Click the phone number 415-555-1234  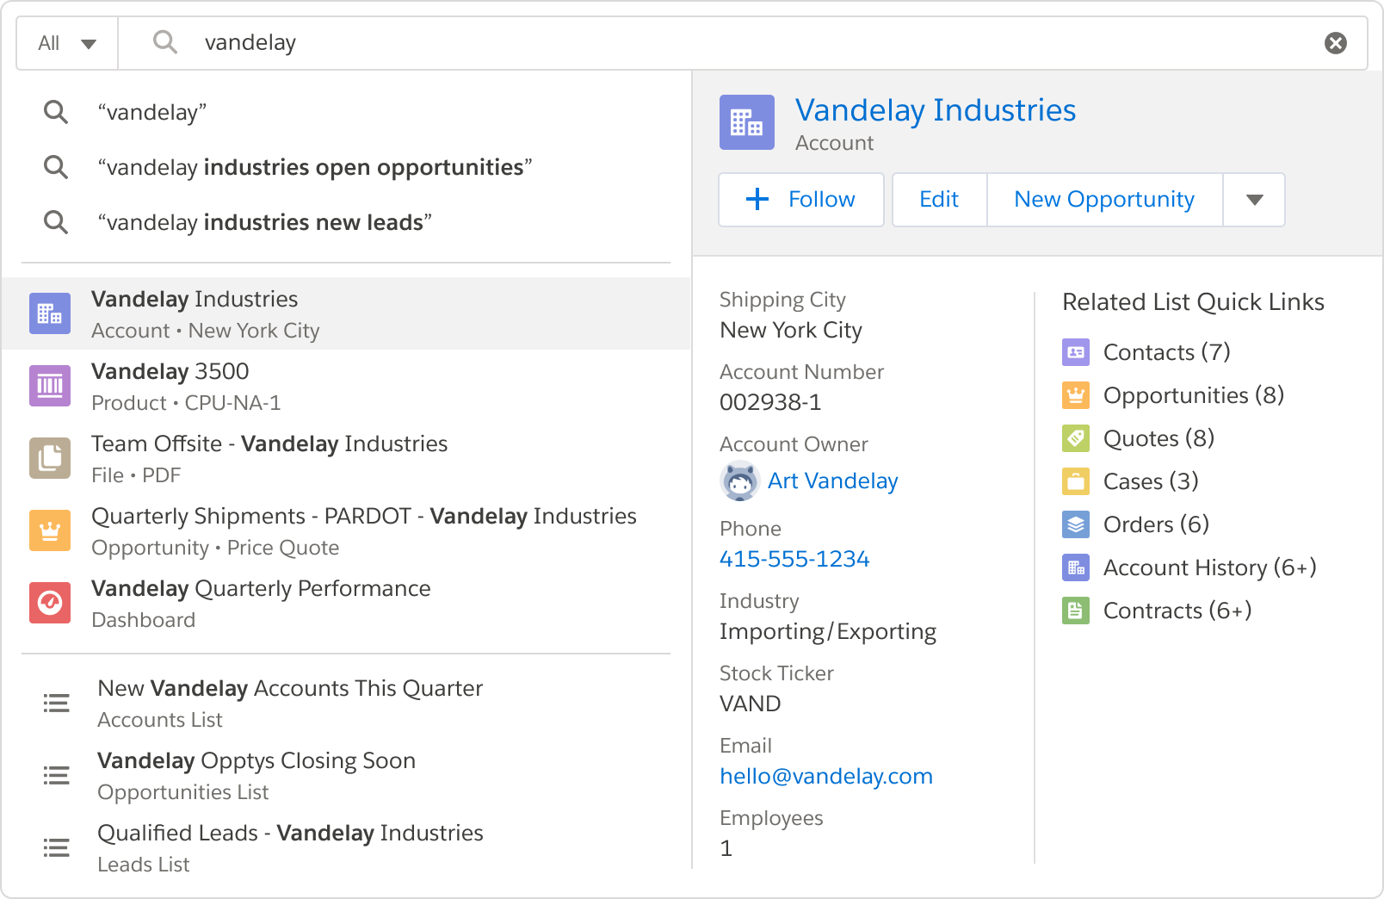pyautogui.click(x=794, y=559)
